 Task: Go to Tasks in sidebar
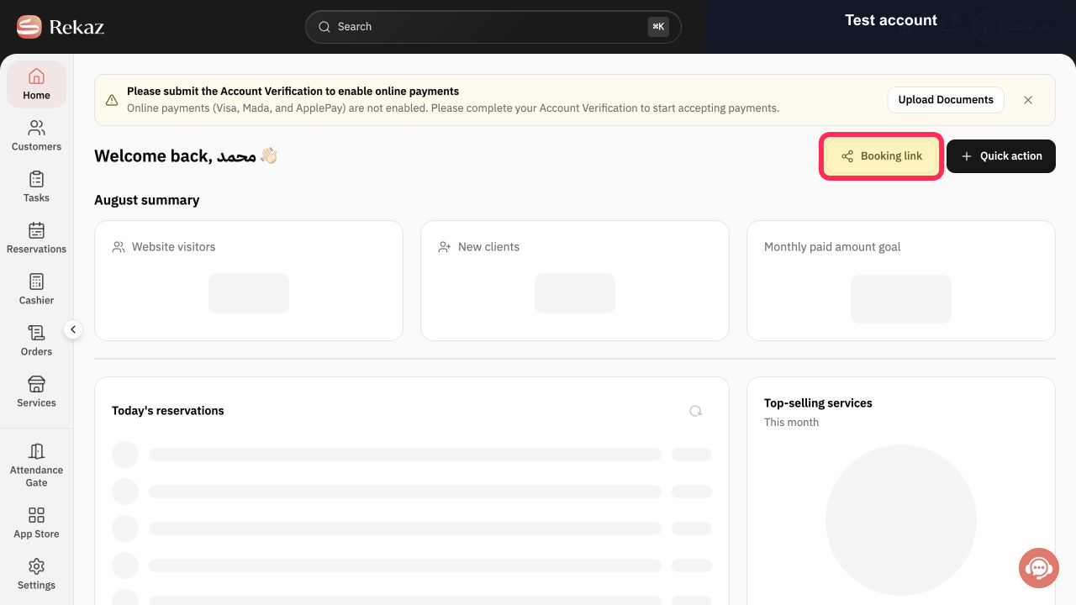(36, 187)
